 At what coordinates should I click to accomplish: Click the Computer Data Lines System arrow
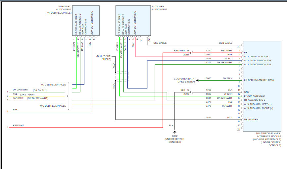197,80
